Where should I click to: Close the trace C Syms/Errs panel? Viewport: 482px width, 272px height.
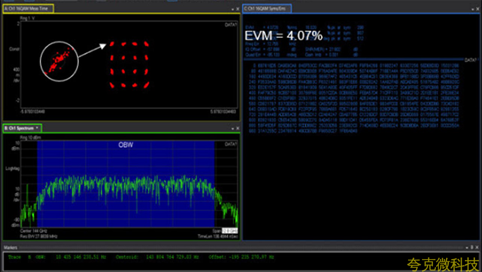click(477, 10)
